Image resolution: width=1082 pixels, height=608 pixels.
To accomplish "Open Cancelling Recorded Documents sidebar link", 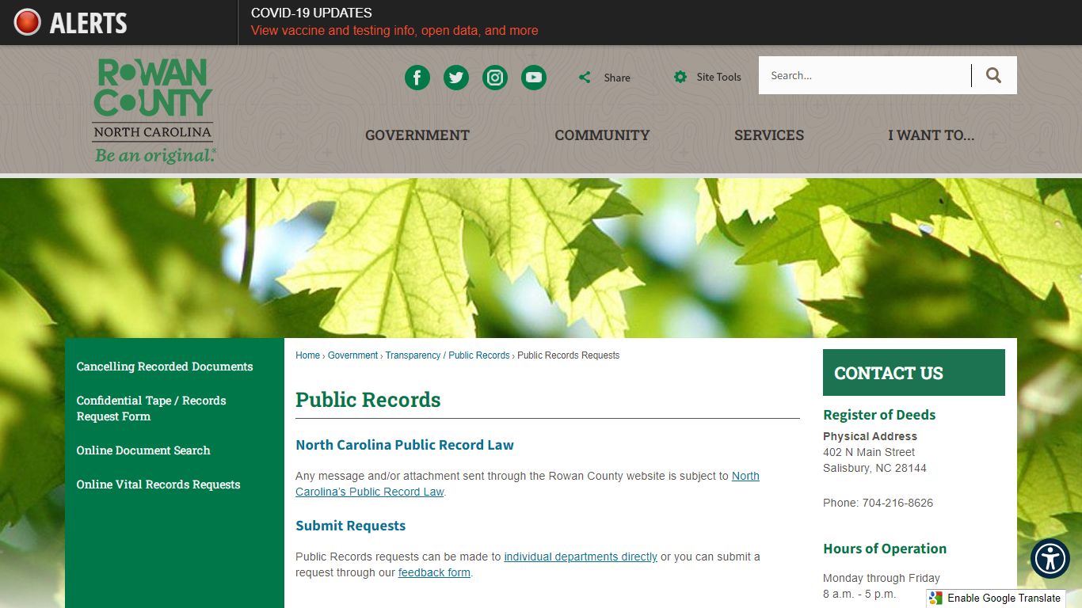I will tap(165, 367).
